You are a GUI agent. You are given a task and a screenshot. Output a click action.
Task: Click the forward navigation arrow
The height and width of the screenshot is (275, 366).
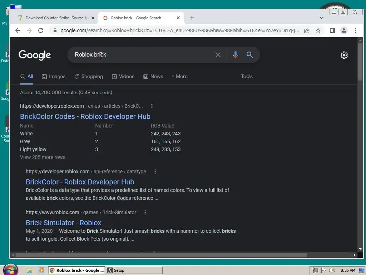click(x=29, y=30)
